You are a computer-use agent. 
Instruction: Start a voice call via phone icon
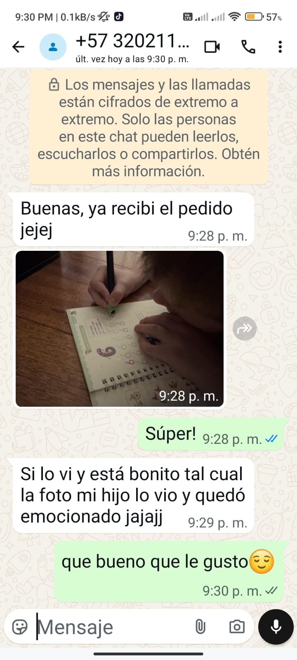pos(248,47)
